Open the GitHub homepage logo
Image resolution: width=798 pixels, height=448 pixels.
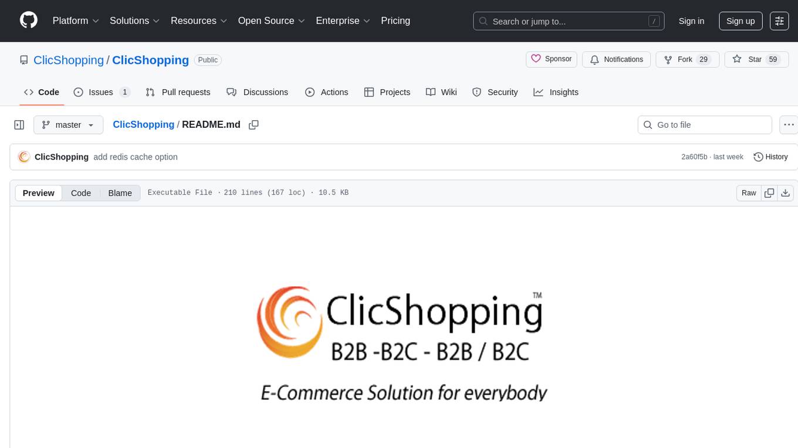tap(29, 21)
